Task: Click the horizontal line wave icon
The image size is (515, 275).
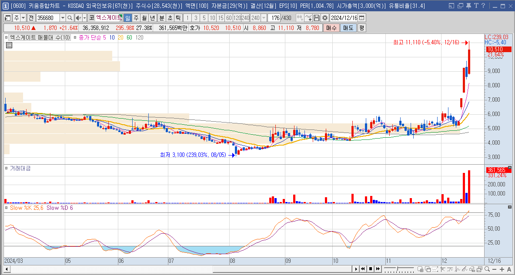Action: [450, 269]
